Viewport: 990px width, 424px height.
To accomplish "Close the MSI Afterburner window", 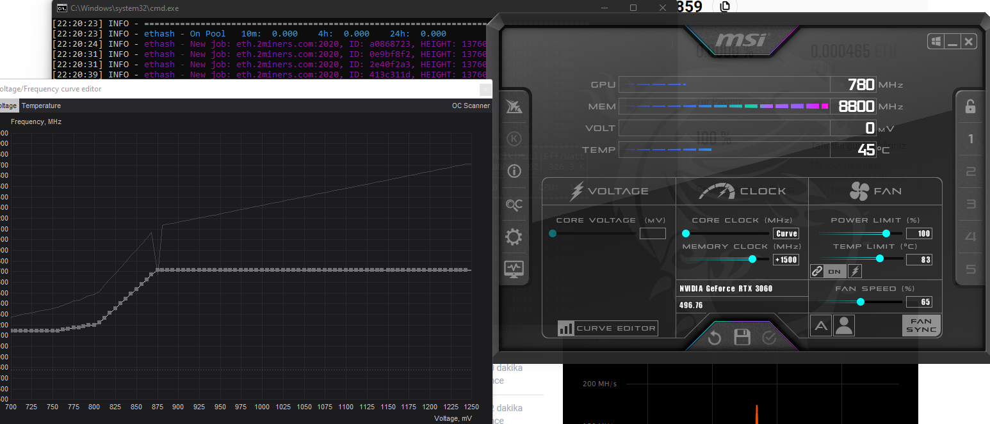I will [968, 42].
